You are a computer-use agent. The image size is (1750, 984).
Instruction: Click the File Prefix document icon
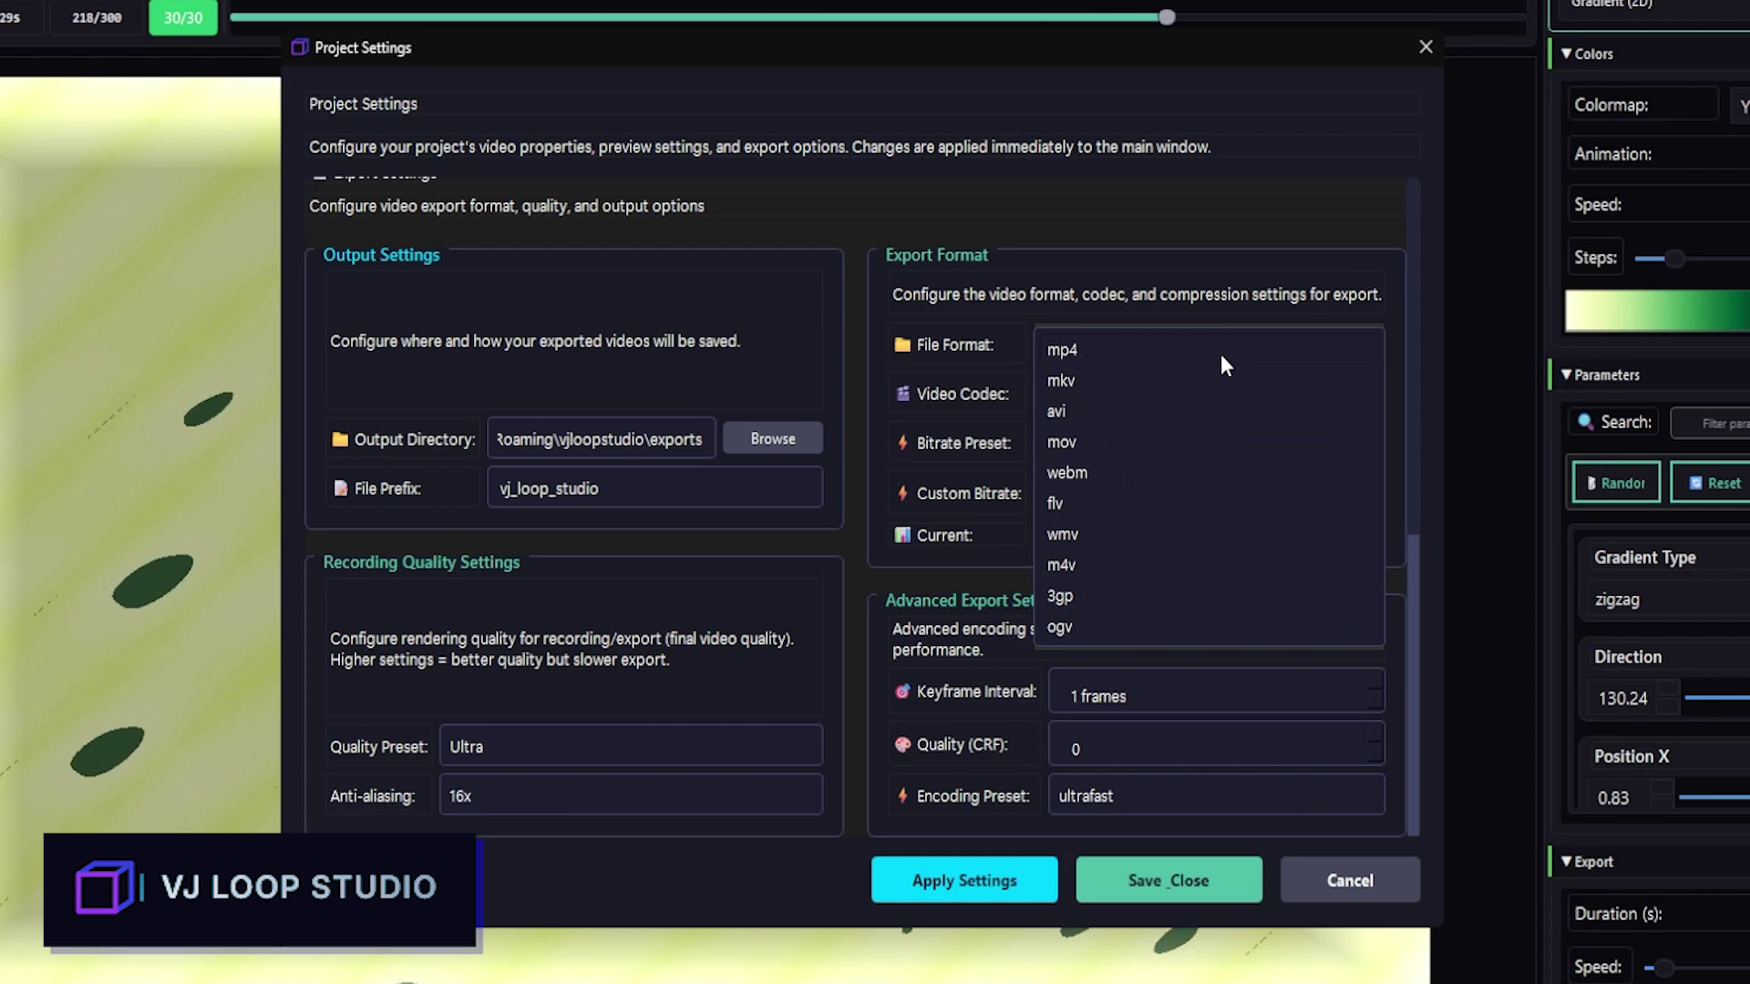[340, 488]
